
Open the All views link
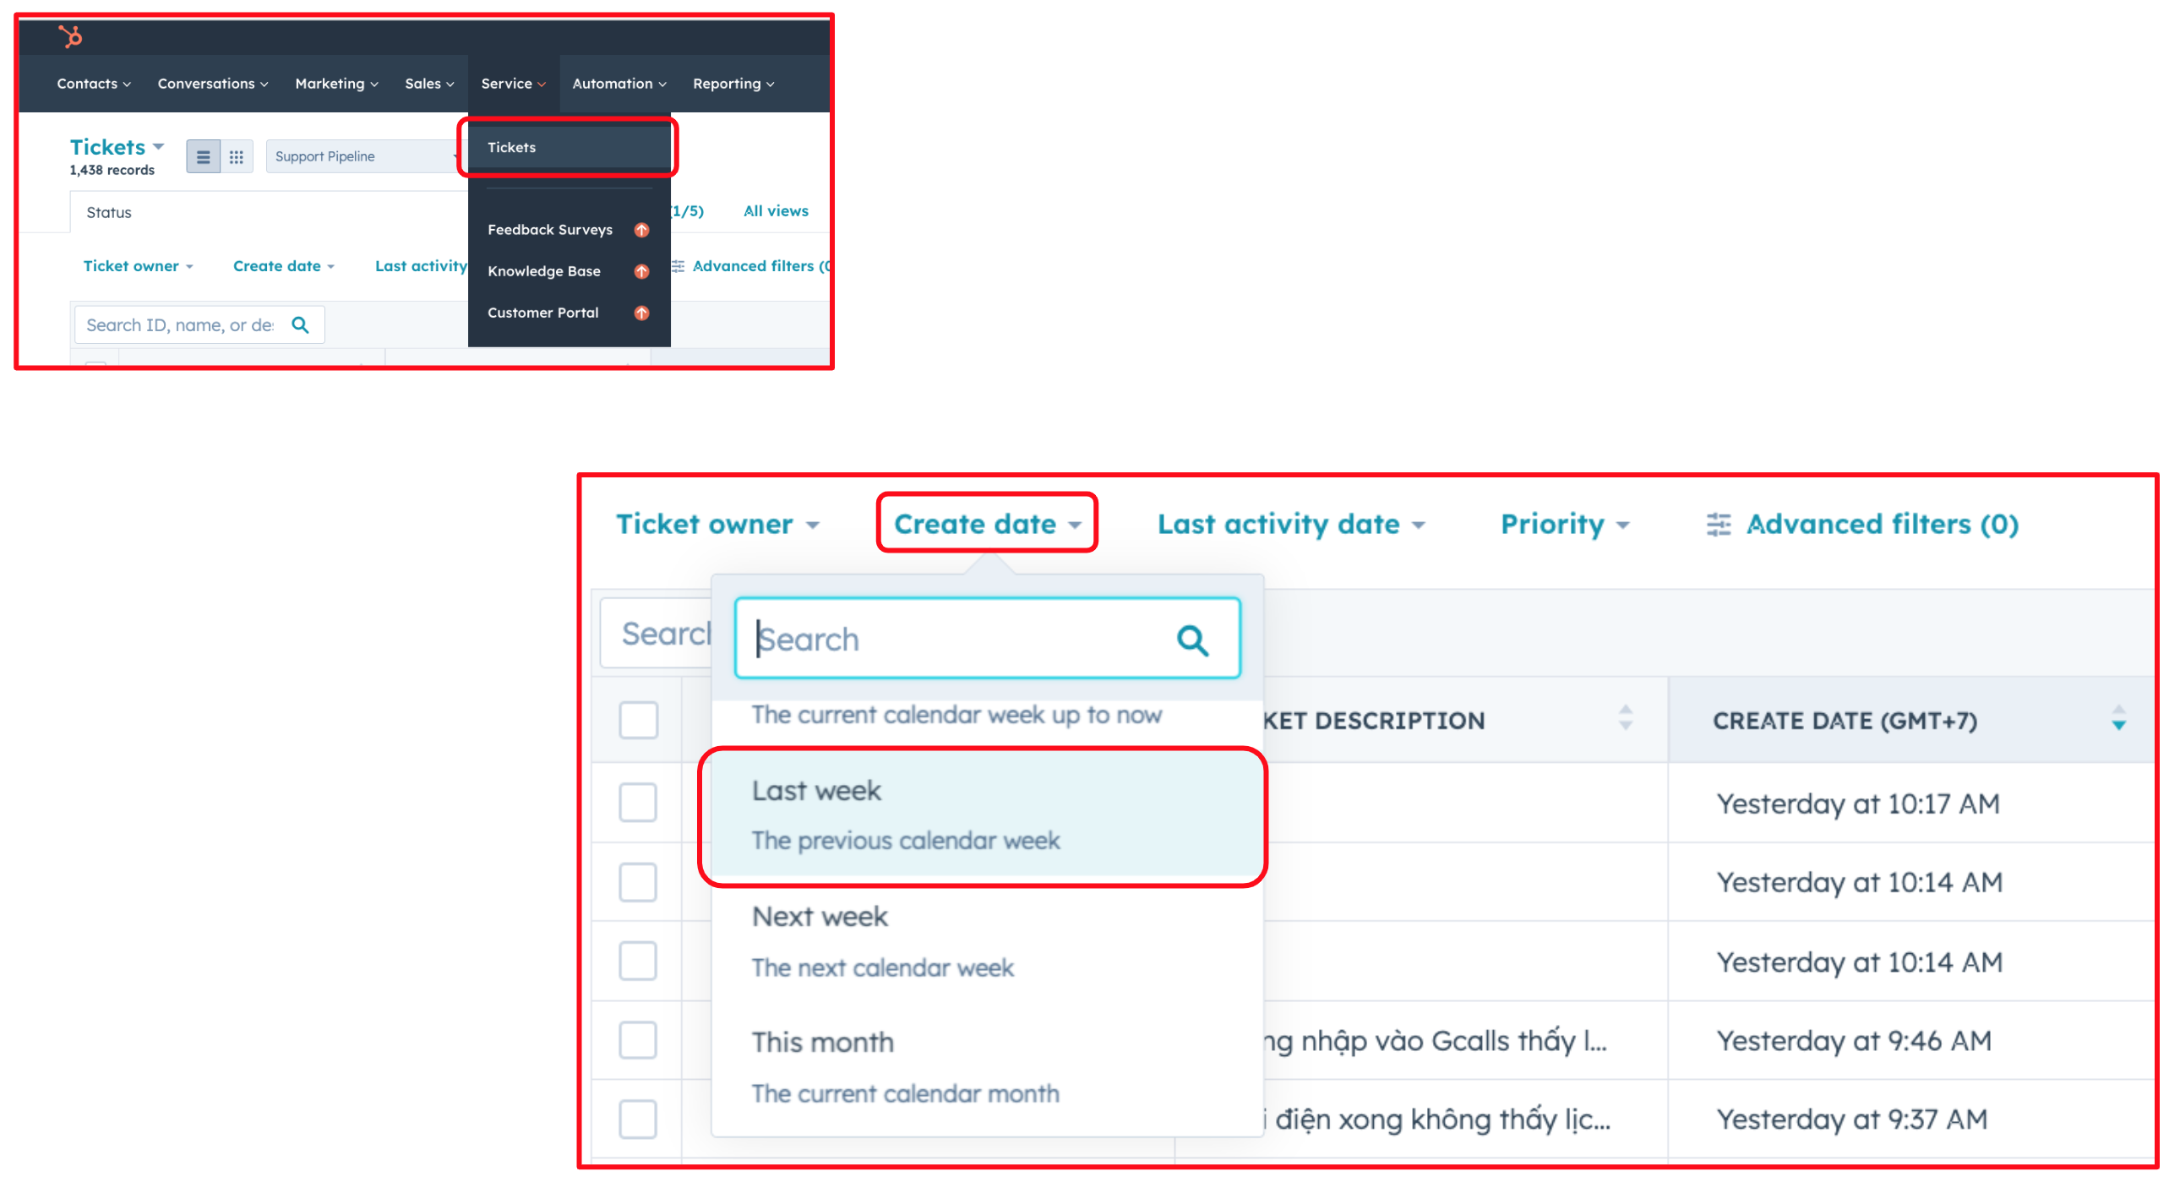775,211
